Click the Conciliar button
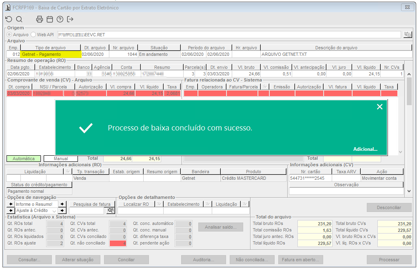Screen dimensions: 417x269 click(126, 260)
